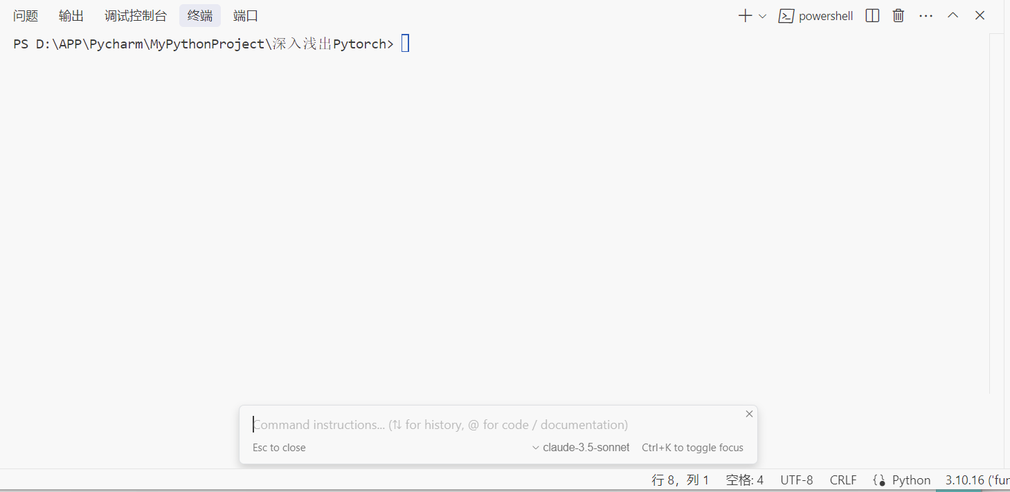Switch to the 输出 (Output) tab
This screenshot has height=492, width=1010.
[71, 16]
